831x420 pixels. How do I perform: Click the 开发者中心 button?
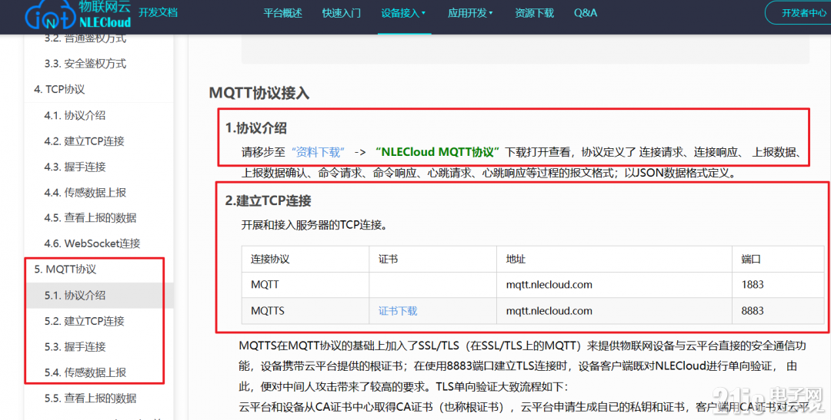(x=800, y=13)
